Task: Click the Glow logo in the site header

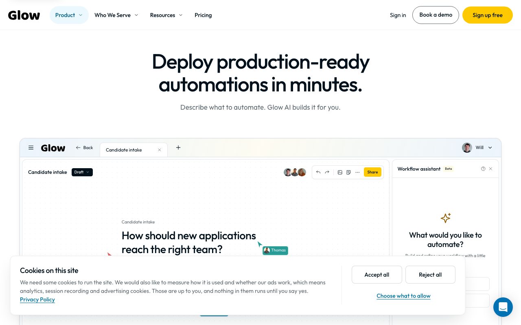Action: click(x=24, y=15)
